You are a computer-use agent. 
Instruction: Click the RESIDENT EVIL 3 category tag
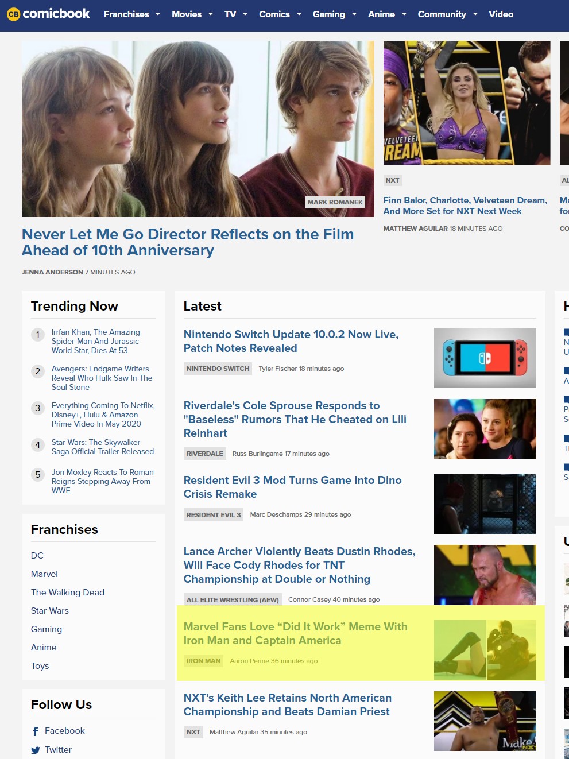(214, 514)
